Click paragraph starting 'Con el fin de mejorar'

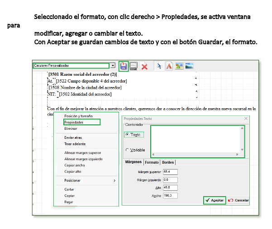click(x=152, y=109)
